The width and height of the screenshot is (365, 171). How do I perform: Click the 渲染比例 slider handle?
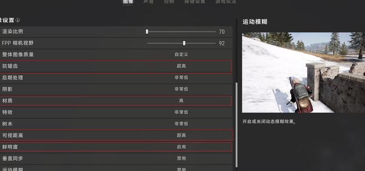(x=147, y=31)
